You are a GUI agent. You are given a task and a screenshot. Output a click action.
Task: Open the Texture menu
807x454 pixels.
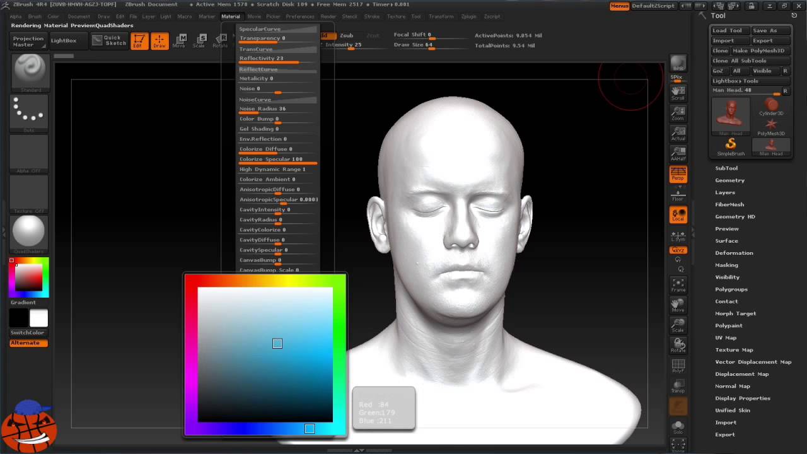point(396,16)
